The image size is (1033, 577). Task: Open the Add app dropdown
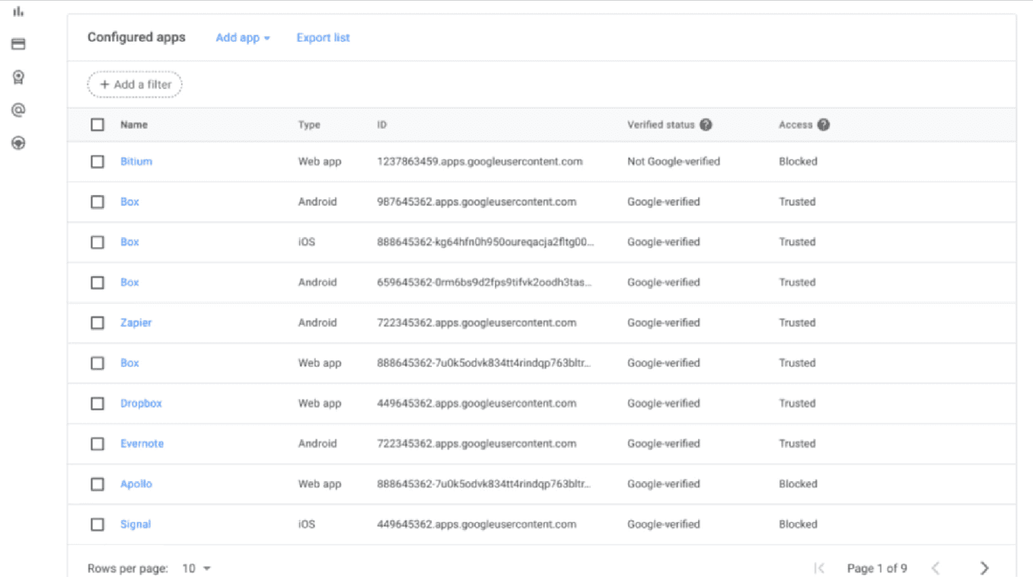coord(243,37)
